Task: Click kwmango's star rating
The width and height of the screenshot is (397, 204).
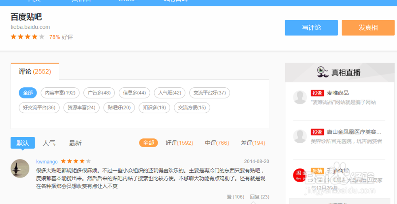Action: coord(76,161)
